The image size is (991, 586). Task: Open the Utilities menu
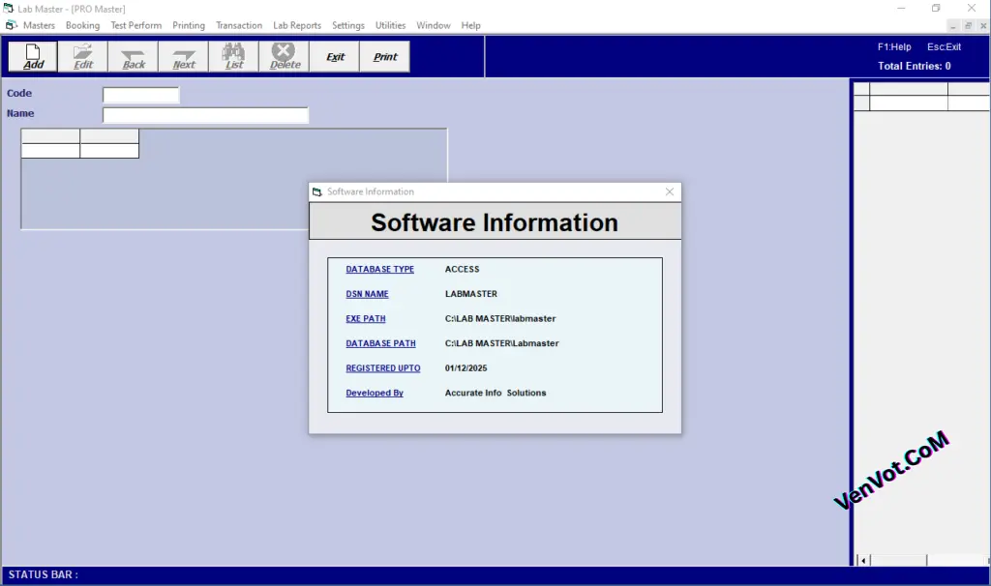[x=391, y=25]
